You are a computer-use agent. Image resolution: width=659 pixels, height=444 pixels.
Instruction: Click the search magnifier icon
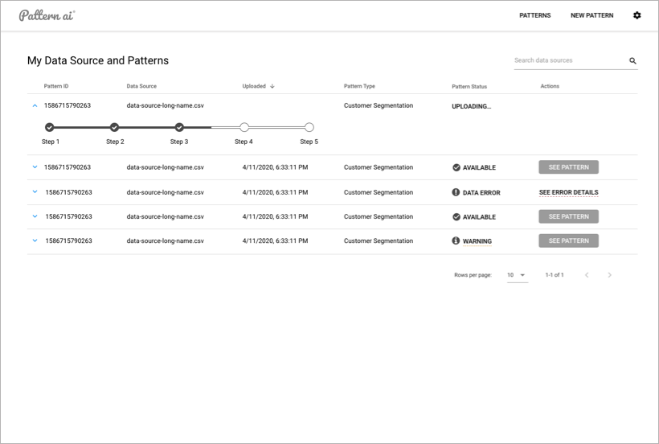click(x=632, y=60)
